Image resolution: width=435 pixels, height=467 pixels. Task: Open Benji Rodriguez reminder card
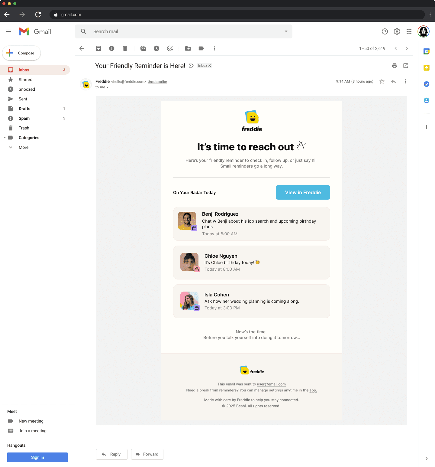(x=252, y=224)
